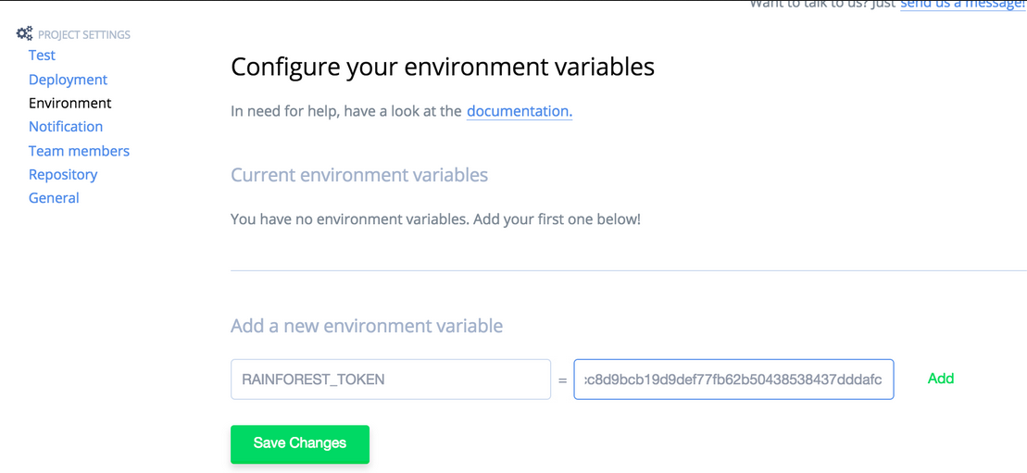Click the PROJECT SETTINGS header label

point(84,35)
